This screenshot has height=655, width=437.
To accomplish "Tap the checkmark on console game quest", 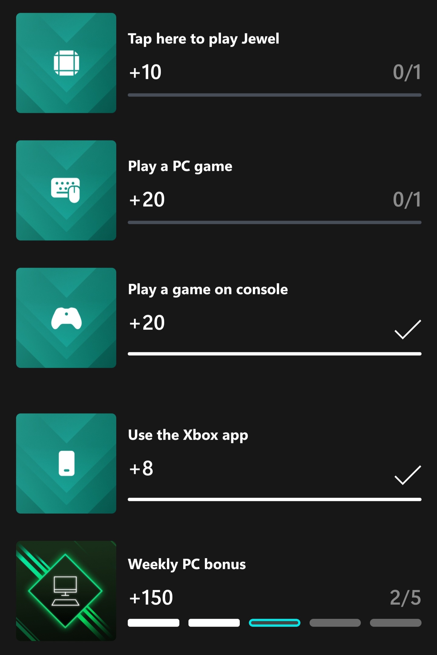I will click(408, 329).
